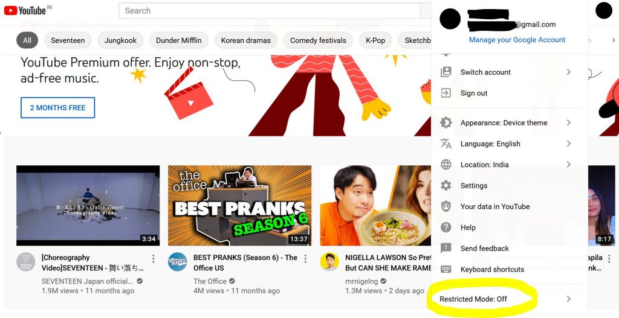This screenshot has width=619, height=318.
Task: Select the K-Pop chip
Action: click(x=375, y=40)
